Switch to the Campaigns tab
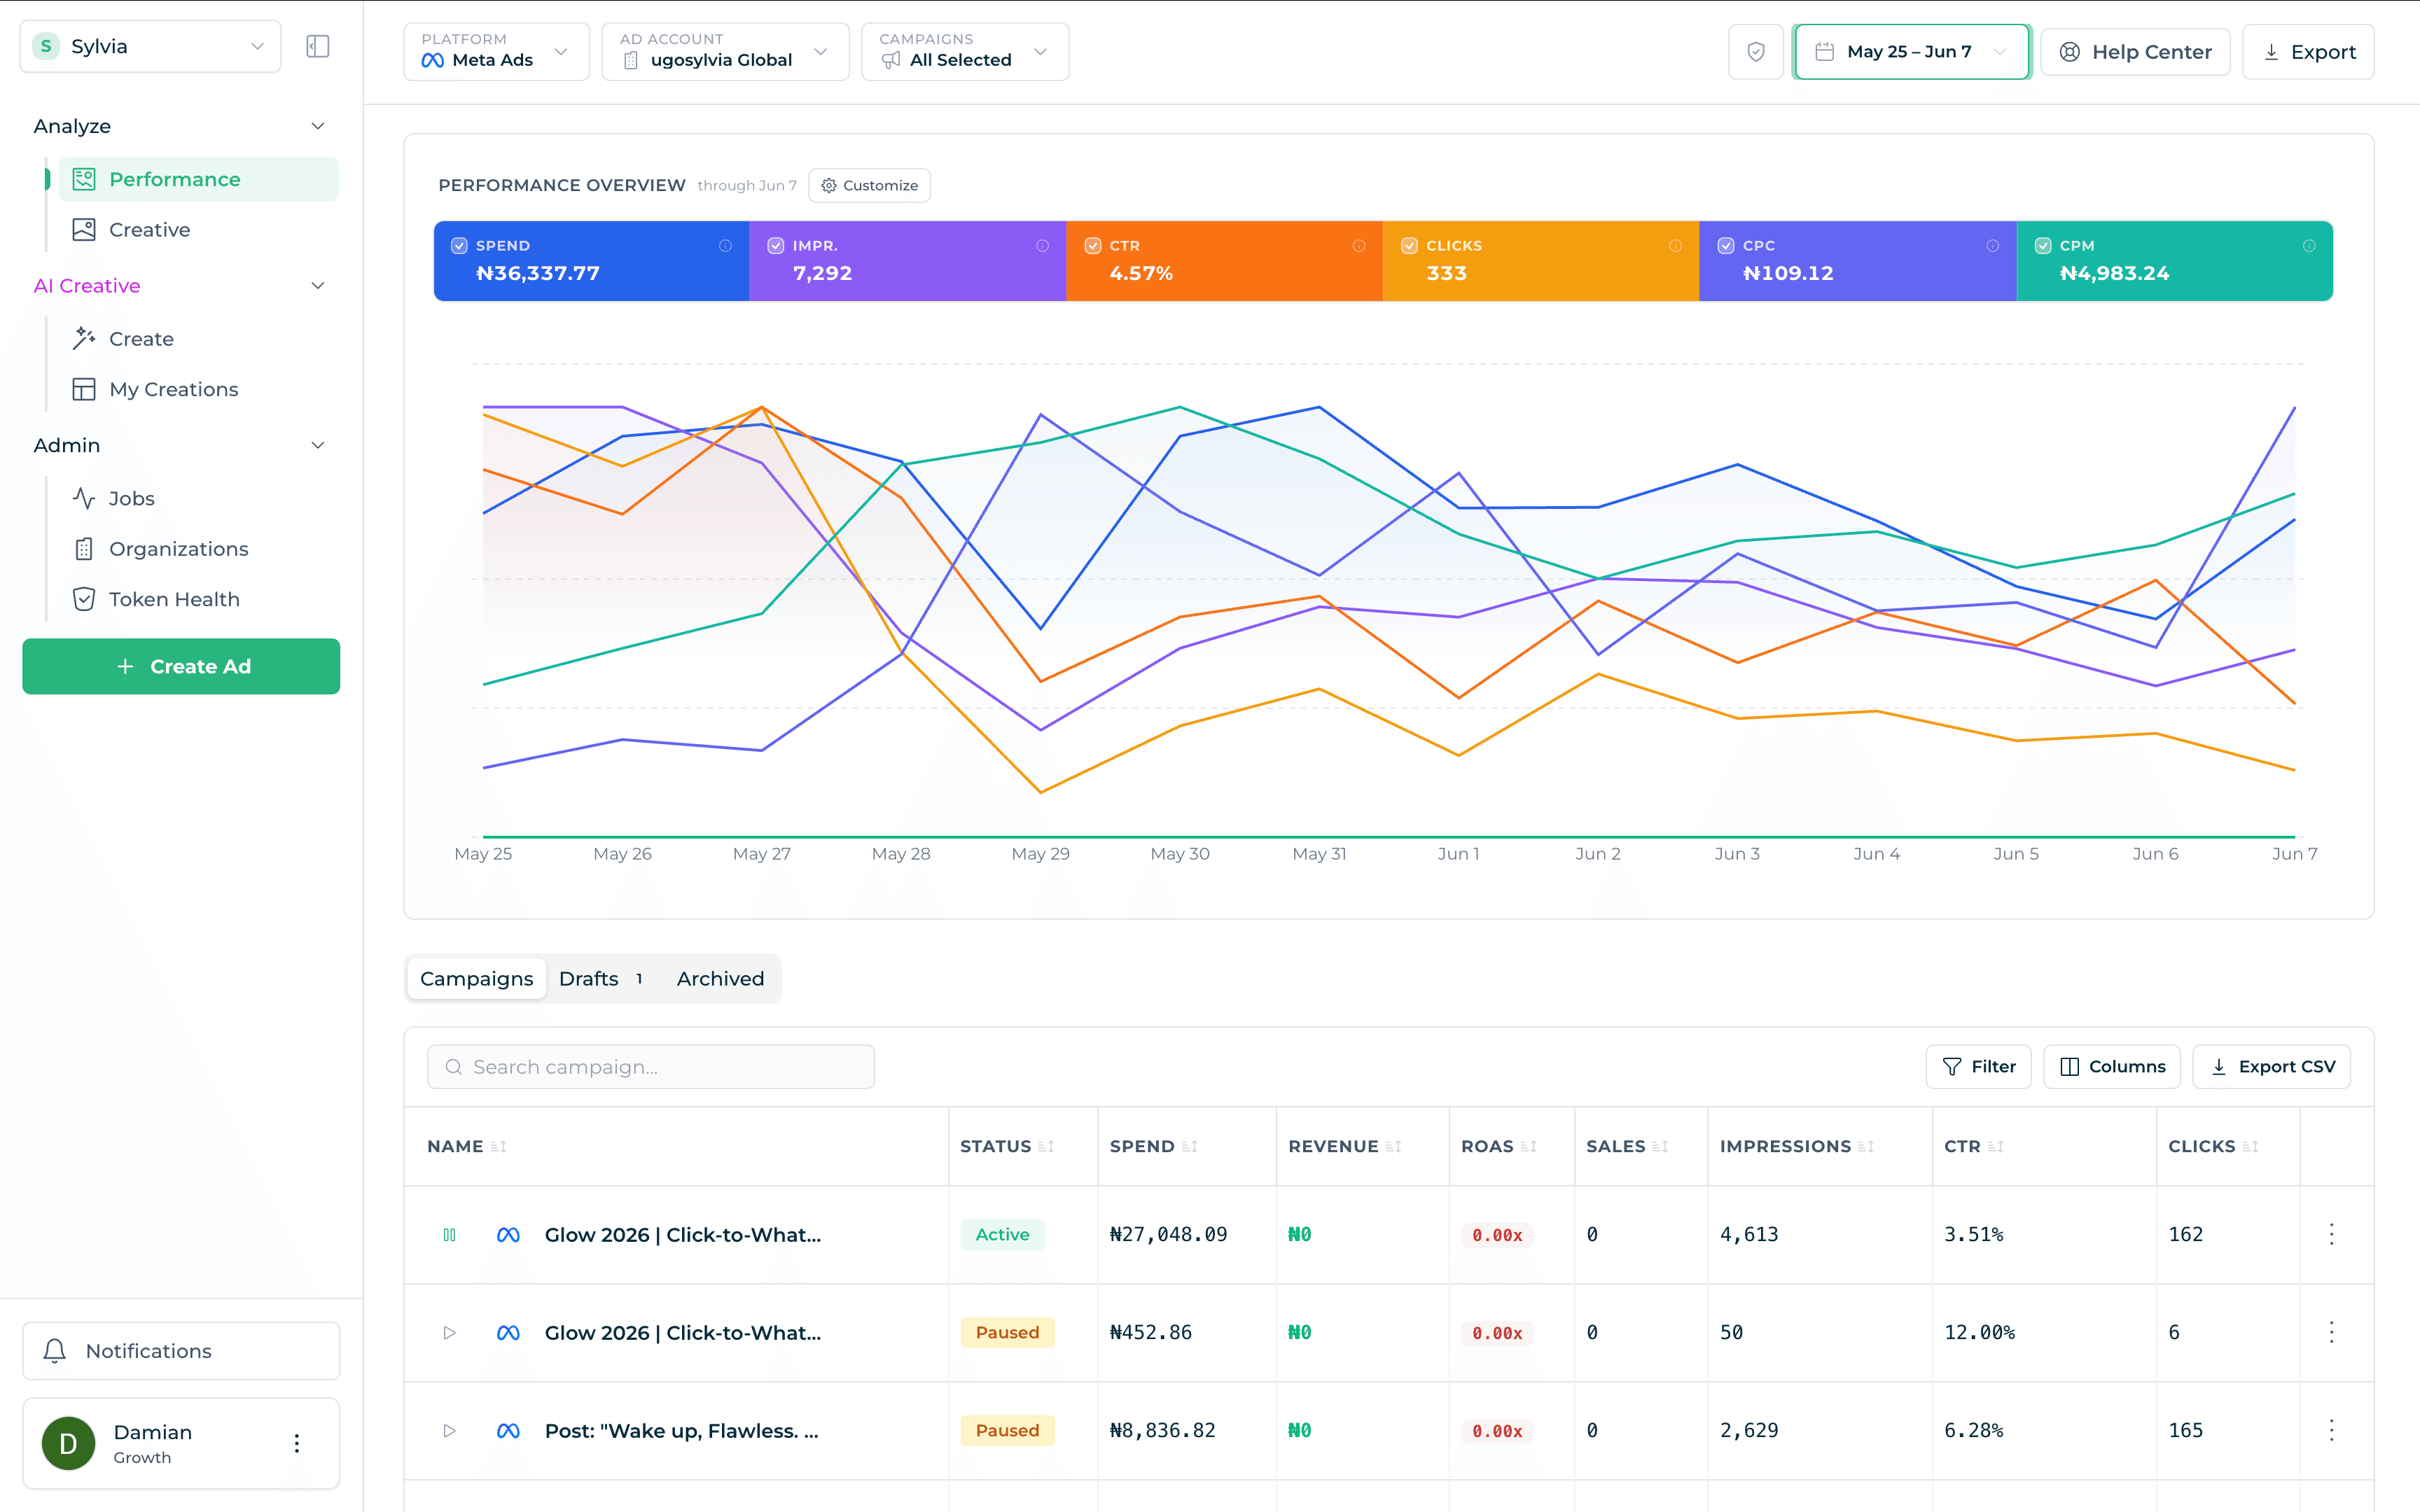The image size is (2420, 1512). (477, 979)
